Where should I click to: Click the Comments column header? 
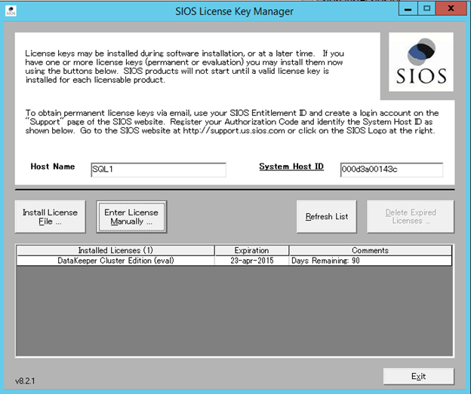[370, 250]
